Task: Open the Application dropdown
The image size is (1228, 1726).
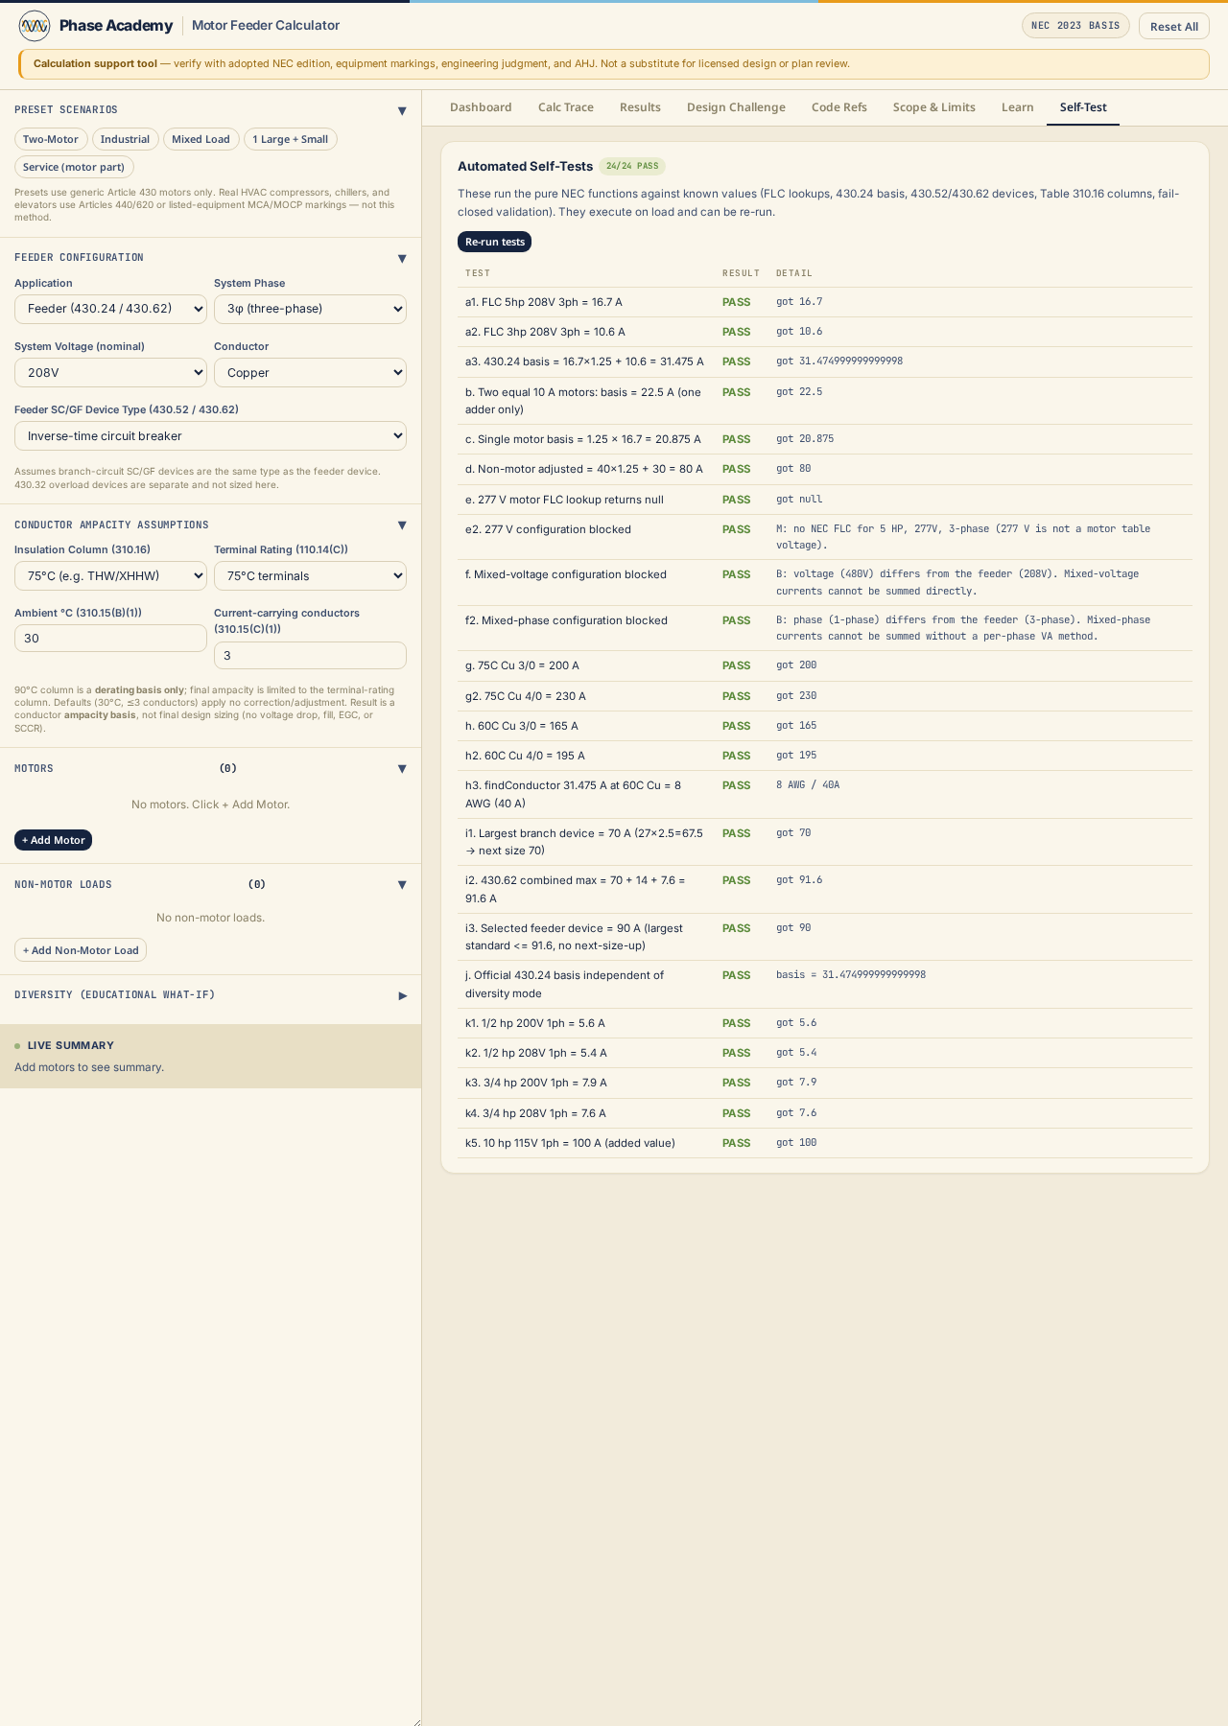Action: (110, 309)
